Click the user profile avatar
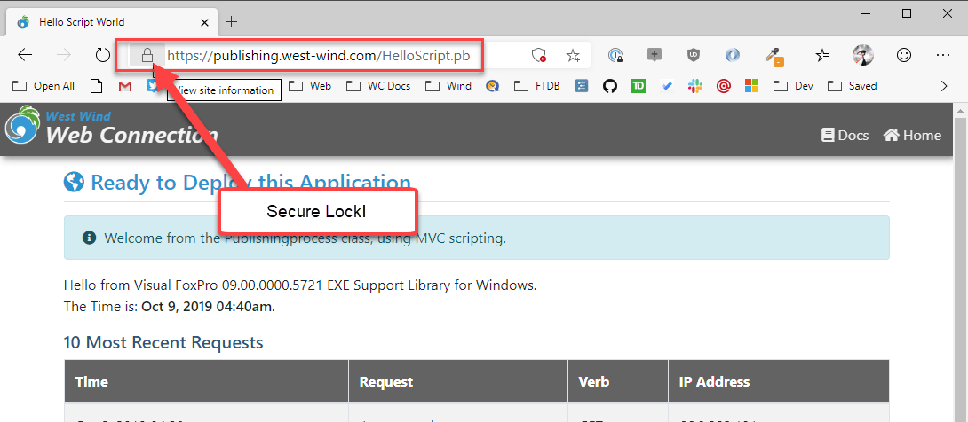 click(862, 55)
